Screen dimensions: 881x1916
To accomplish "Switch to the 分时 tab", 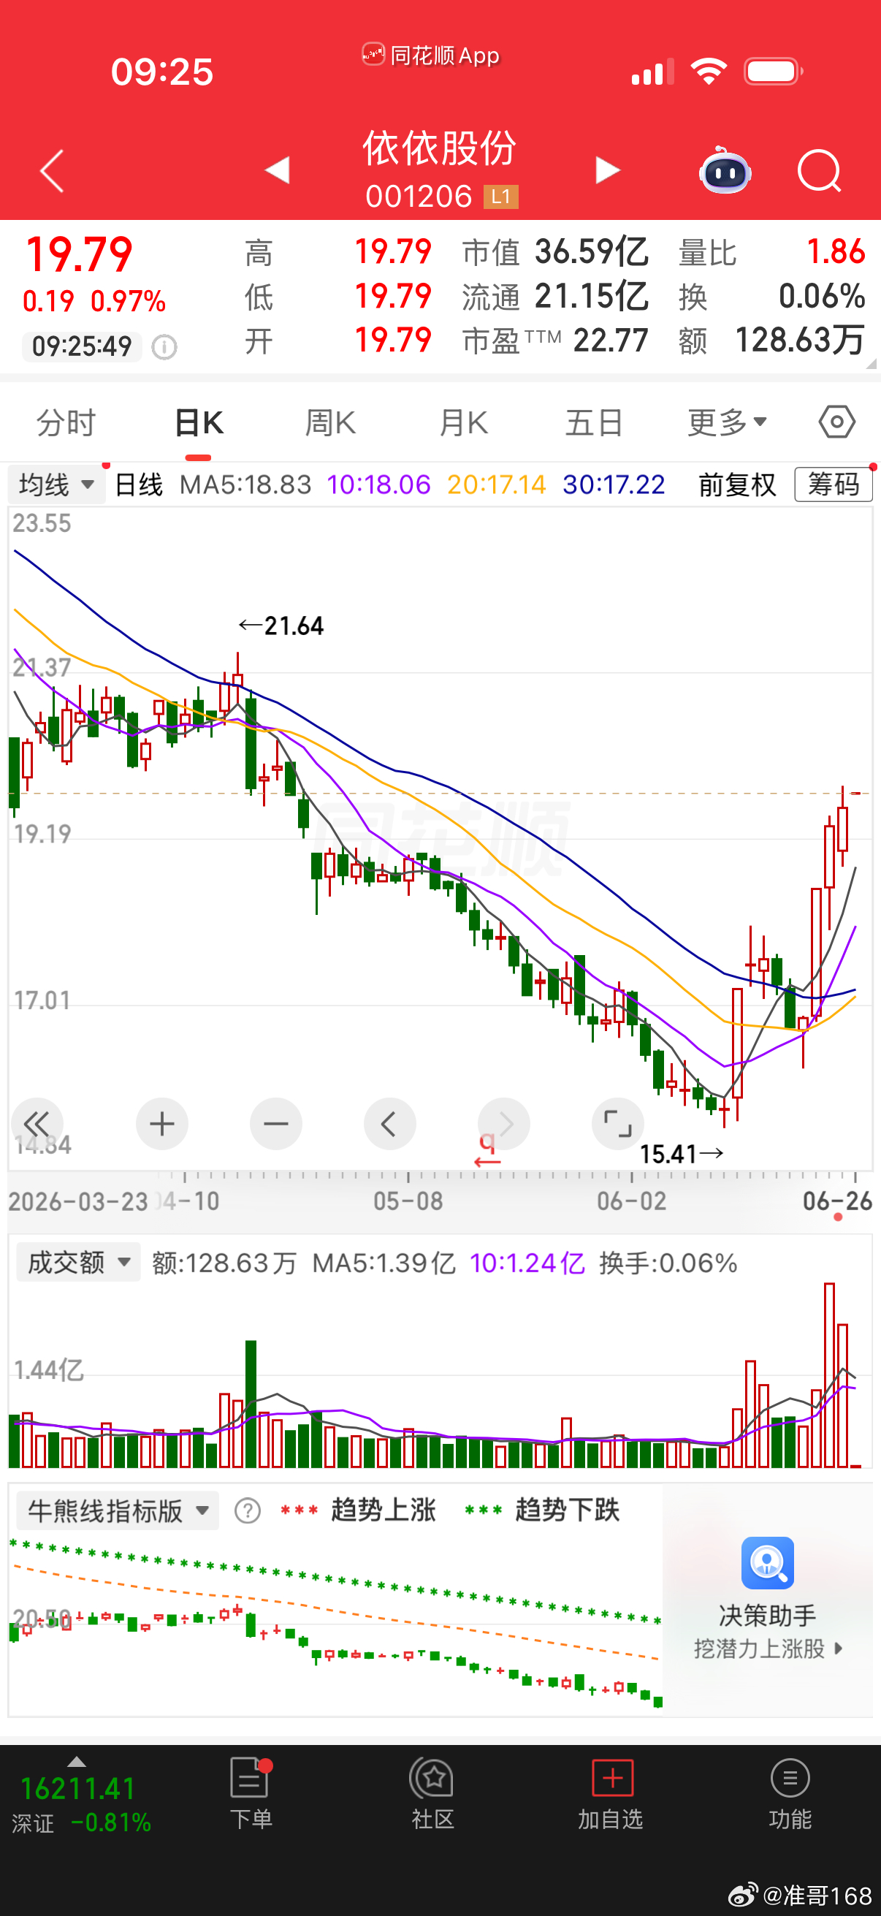I will 67,422.
